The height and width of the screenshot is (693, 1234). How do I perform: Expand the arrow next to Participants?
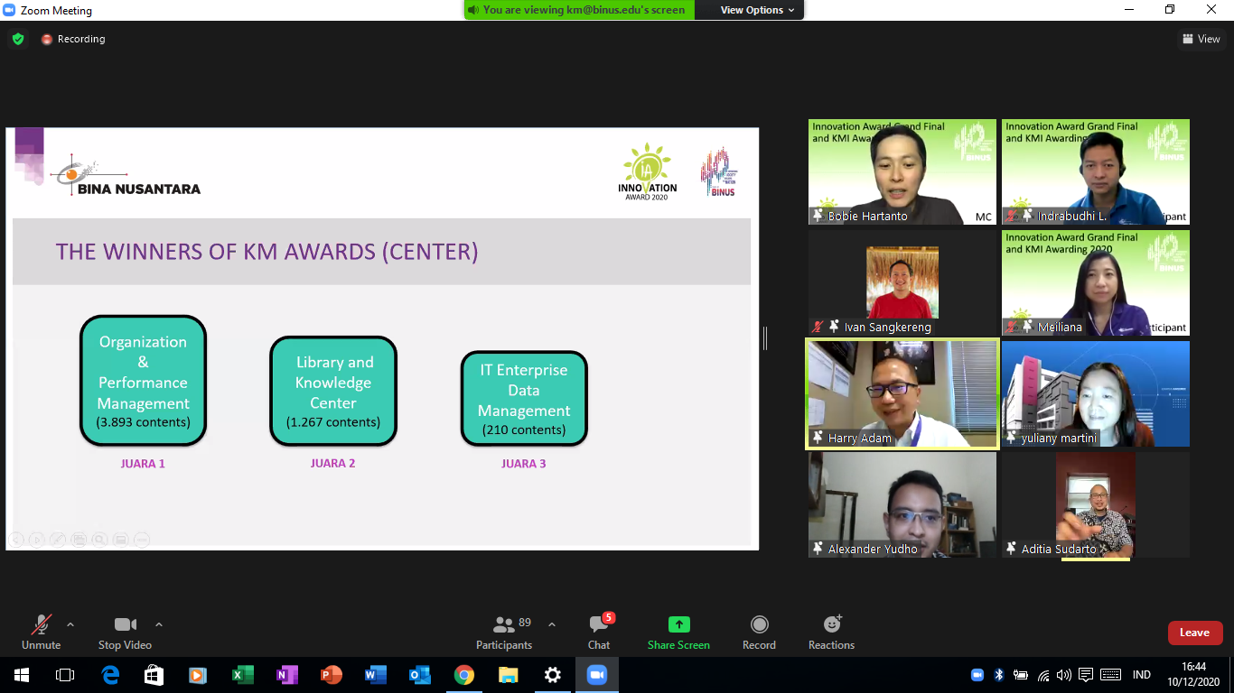tap(552, 624)
